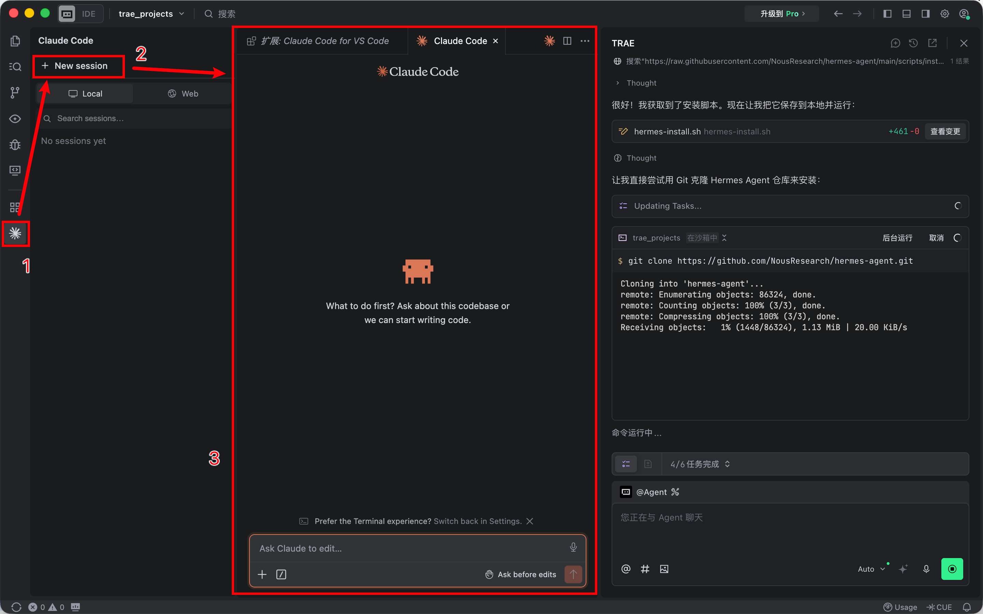
Task: Collapse the trae_projects terminal output
Action: click(x=724, y=238)
